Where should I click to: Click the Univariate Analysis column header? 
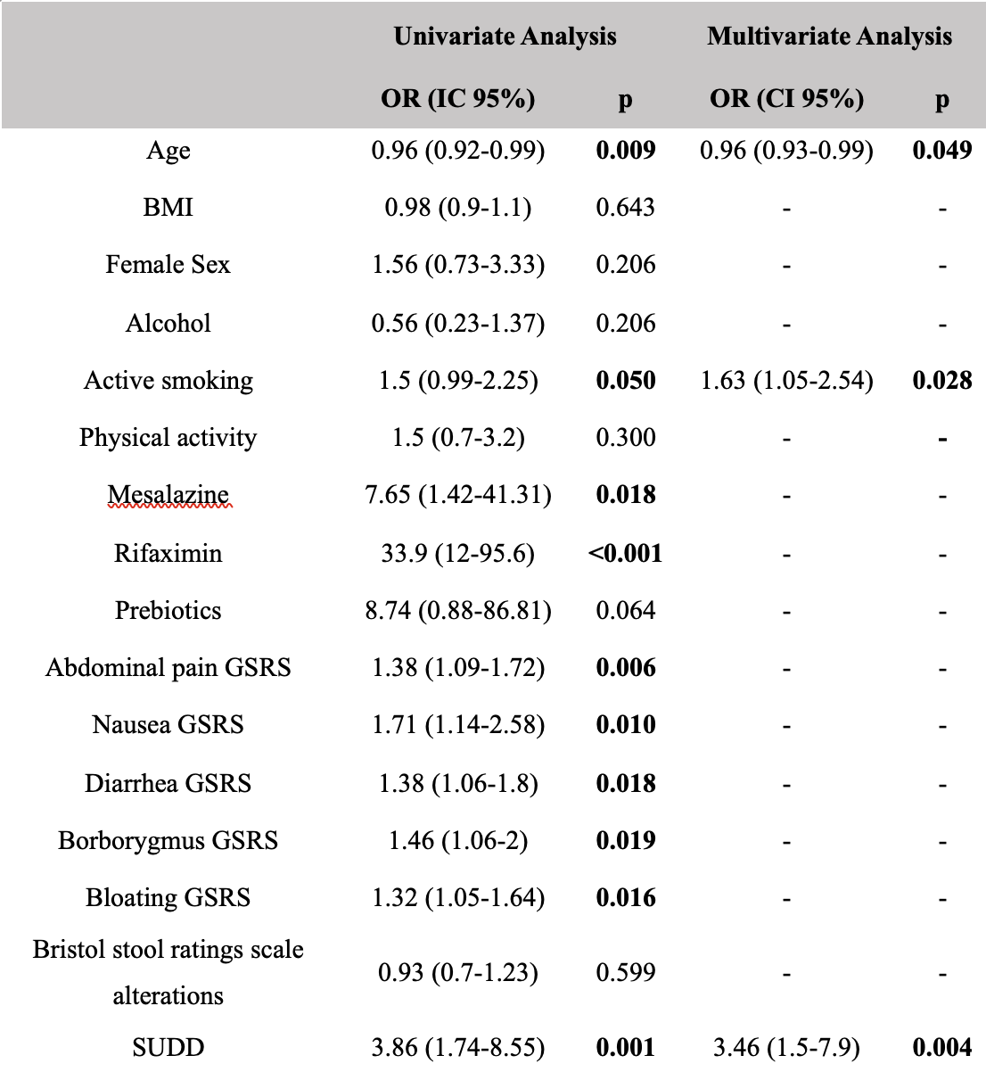(505, 37)
